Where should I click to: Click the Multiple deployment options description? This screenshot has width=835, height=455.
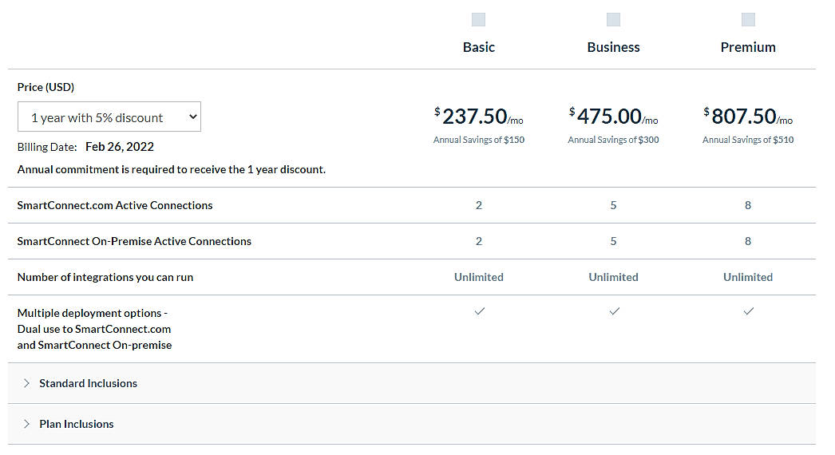[x=94, y=329]
